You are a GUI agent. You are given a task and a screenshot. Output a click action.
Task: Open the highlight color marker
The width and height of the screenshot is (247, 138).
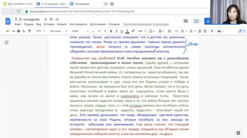133,31
